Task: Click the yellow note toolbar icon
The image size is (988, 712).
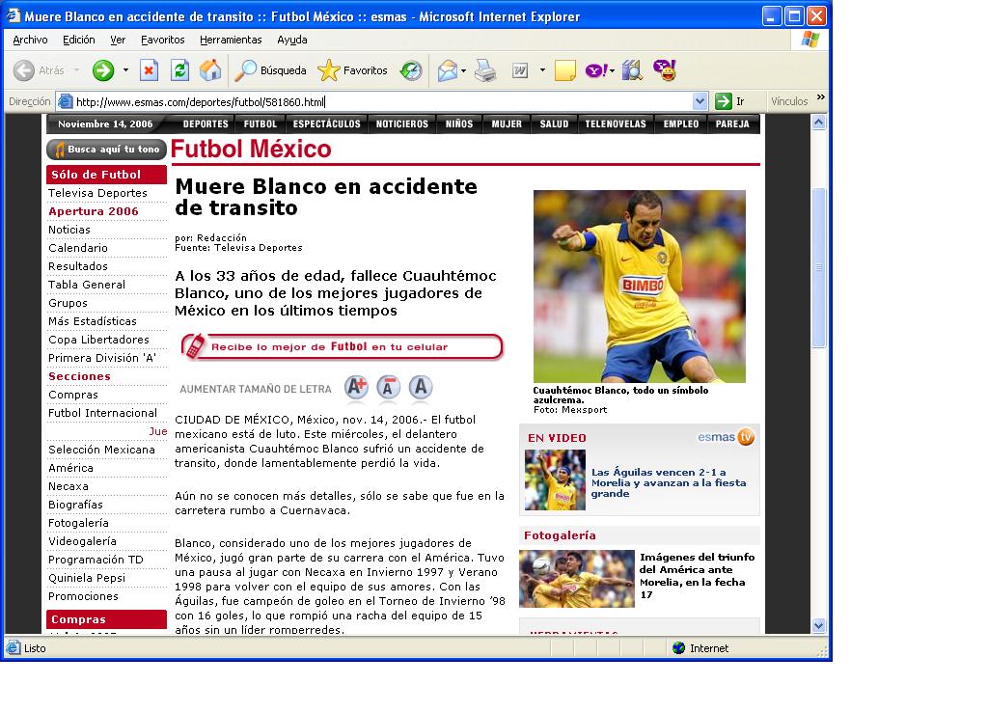Action: [565, 70]
